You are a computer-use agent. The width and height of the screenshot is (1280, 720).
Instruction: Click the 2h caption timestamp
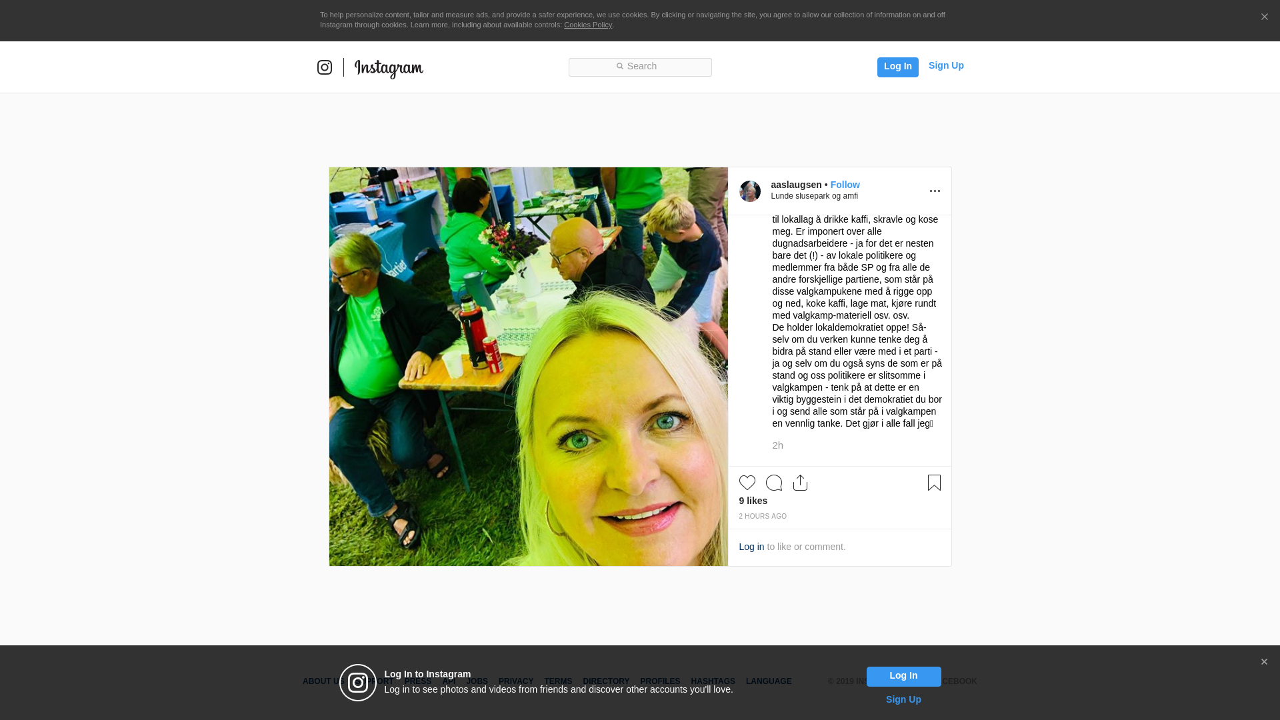coord(777,445)
